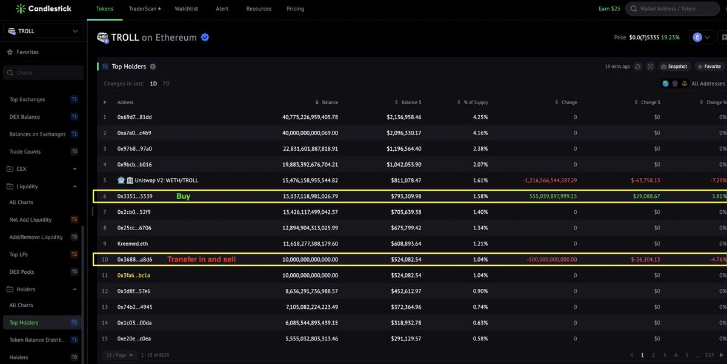Click the globe emoji address filter
The height and width of the screenshot is (364, 727).
pos(665,84)
